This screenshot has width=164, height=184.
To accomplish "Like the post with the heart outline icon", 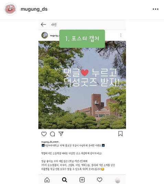I will click(x=44, y=134).
